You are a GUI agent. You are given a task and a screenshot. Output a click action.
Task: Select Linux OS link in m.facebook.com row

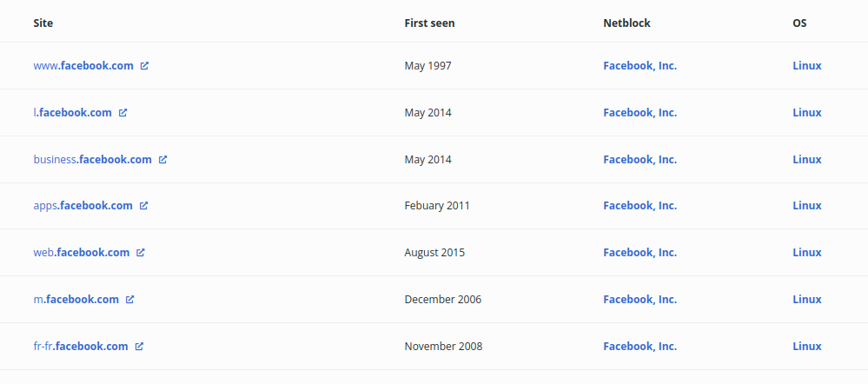pos(806,300)
